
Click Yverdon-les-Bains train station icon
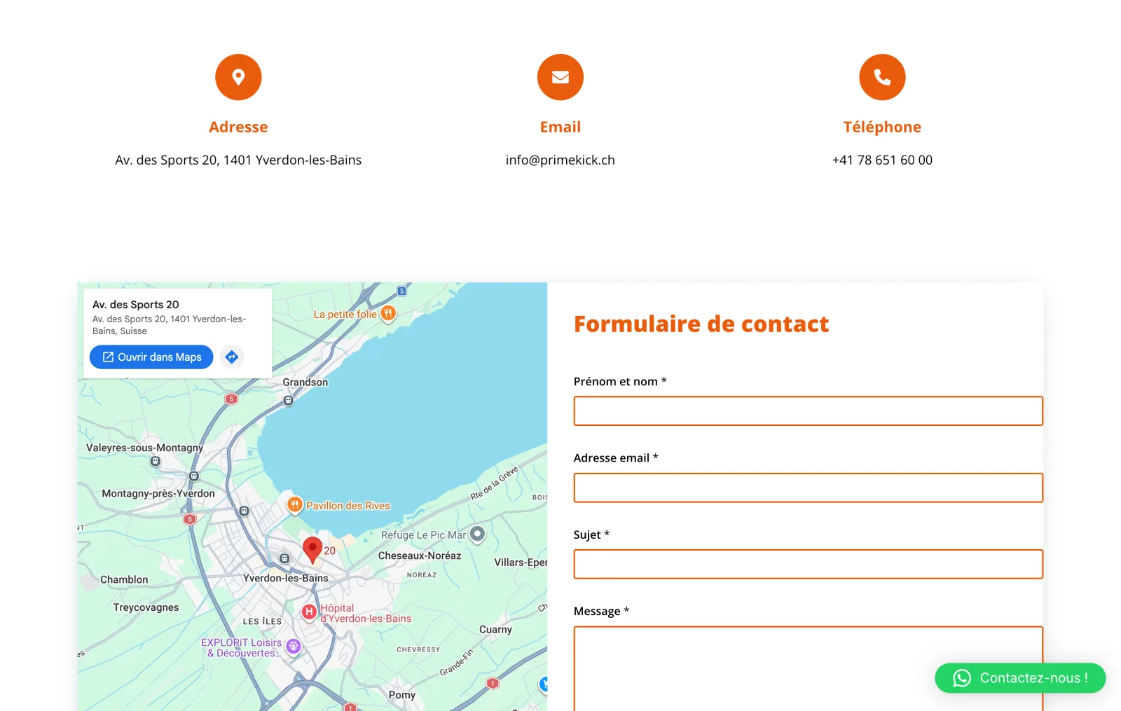pyautogui.click(x=284, y=558)
